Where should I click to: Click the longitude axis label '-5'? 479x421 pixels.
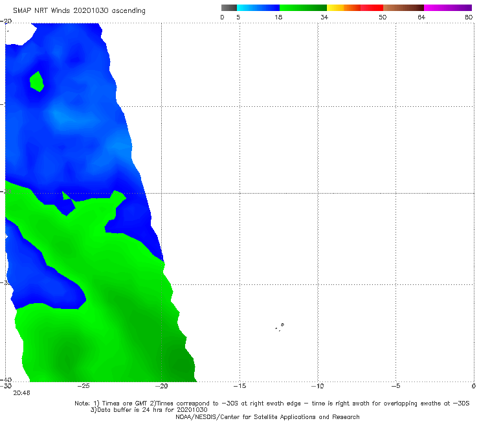click(395, 386)
